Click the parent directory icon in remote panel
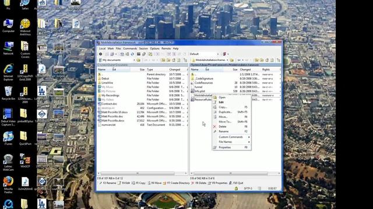Viewport: 373px width, 209px height. (x=256, y=60)
